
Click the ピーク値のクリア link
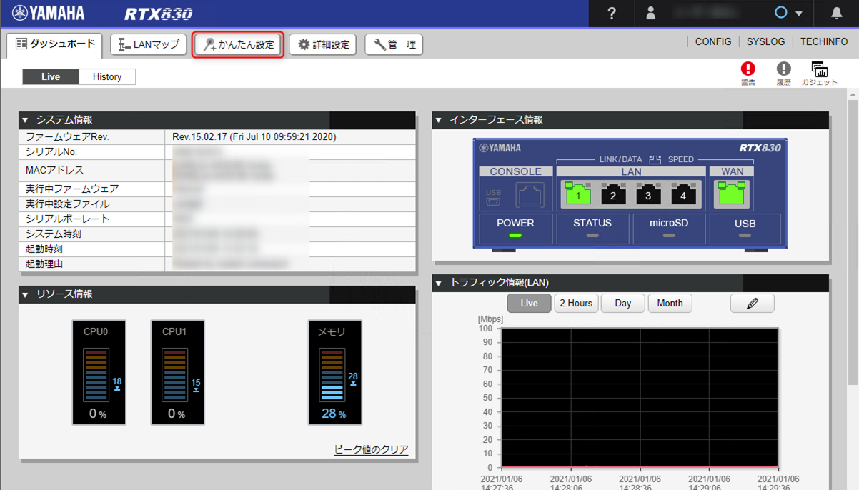372,449
